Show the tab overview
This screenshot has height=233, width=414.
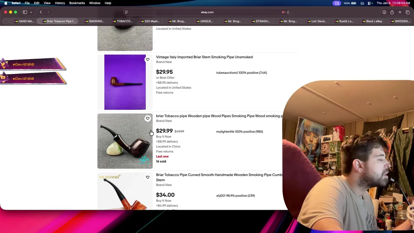(408, 12)
